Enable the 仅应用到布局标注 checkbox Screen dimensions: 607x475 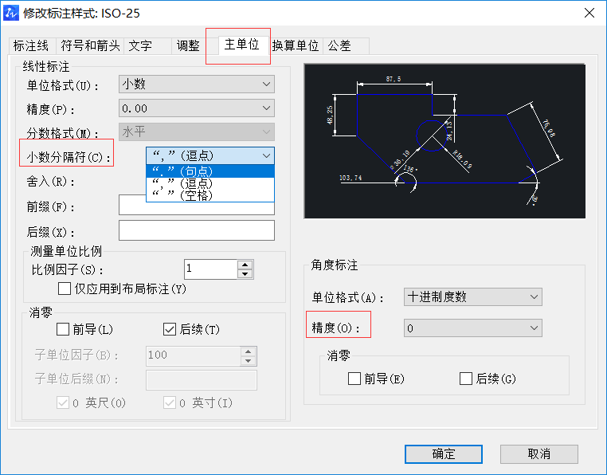coord(65,289)
